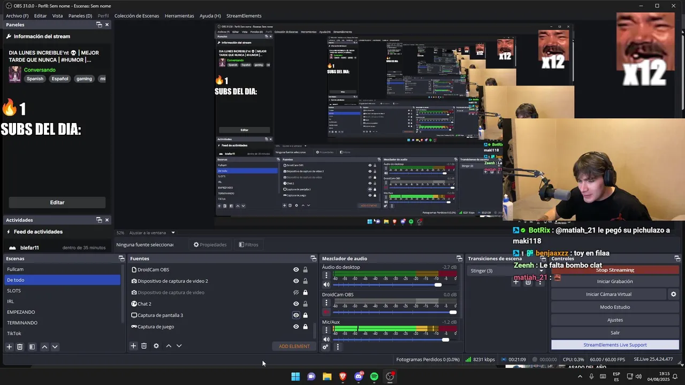Hide the Captura de pantalla 3 source
This screenshot has width=685, height=385.
296,315
